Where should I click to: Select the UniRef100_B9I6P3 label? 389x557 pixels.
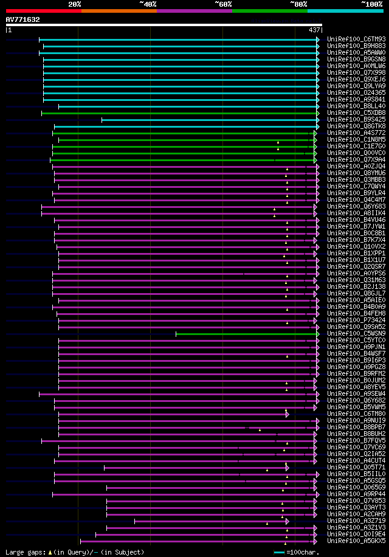(x=356, y=361)
